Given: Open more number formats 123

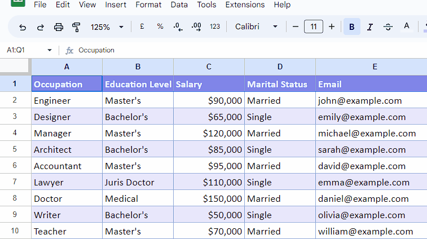Looking at the screenshot, I should point(215,26).
